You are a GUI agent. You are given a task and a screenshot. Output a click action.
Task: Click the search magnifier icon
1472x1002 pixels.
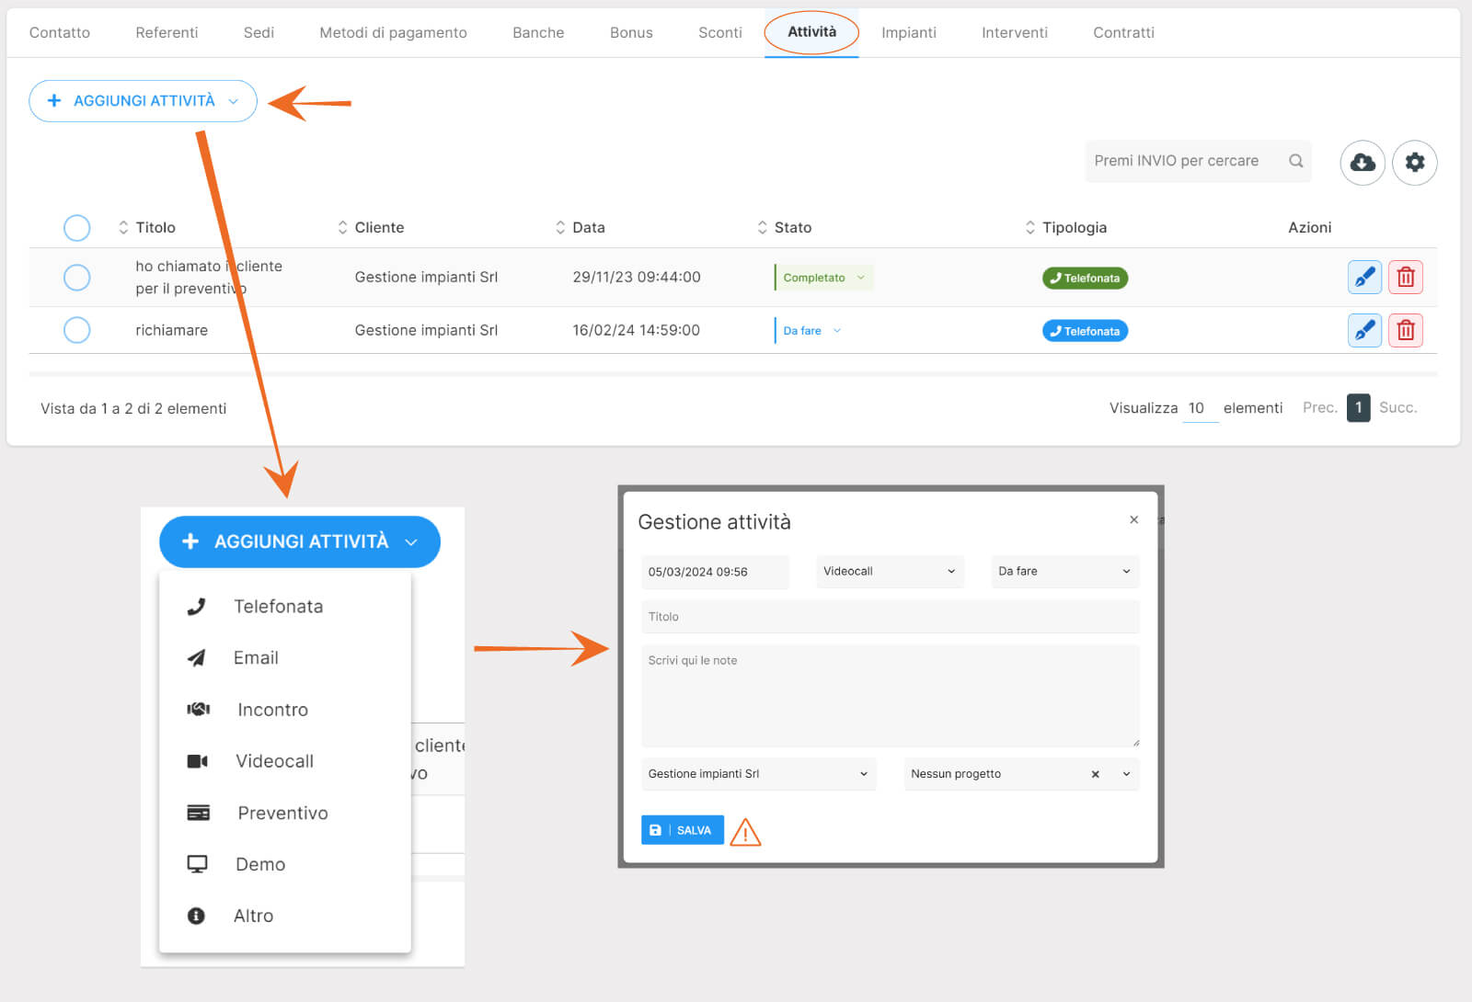pos(1295,161)
